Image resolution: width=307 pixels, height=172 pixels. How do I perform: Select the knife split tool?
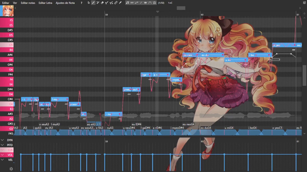click(x=116, y=3)
